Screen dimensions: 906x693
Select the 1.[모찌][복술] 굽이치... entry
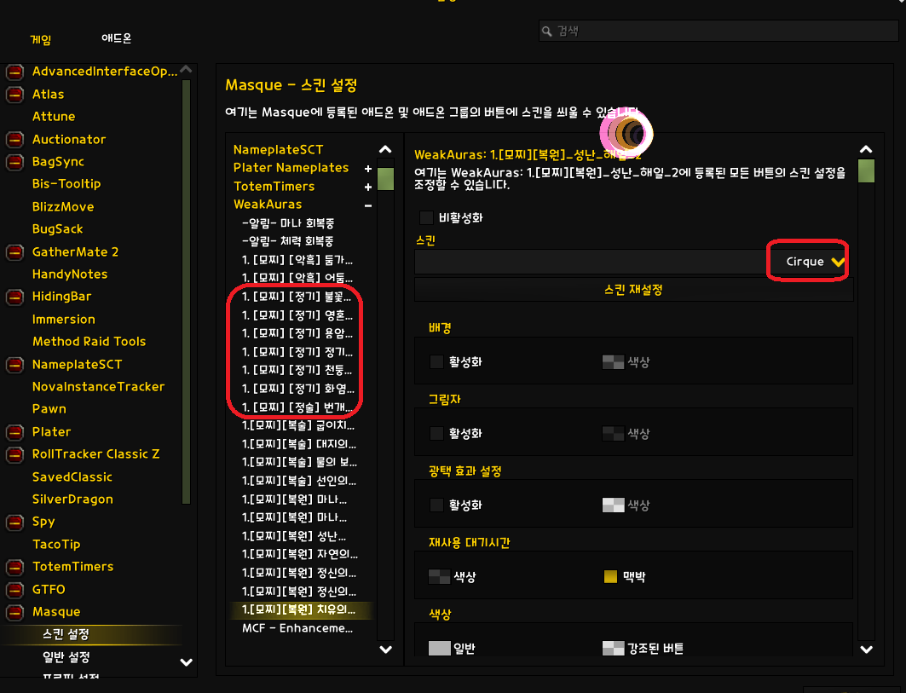click(x=298, y=425)
